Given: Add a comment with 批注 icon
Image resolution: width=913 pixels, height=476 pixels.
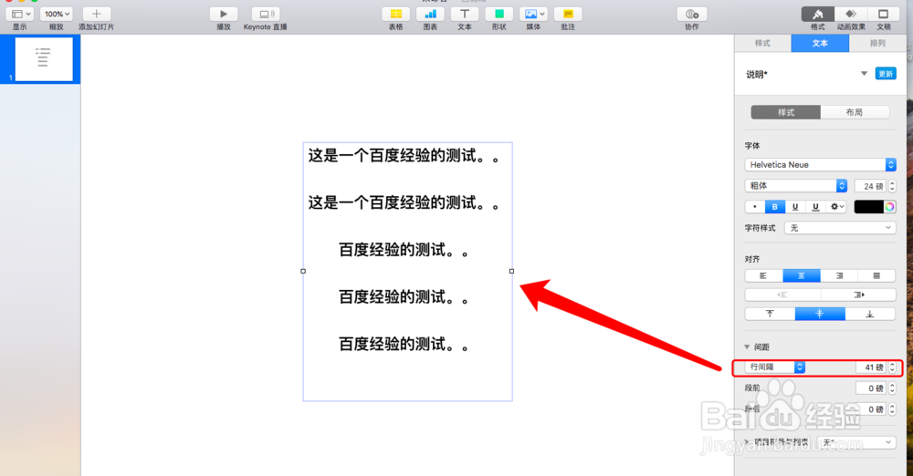Looking at the screenshot, I should [x=568, y=14].
